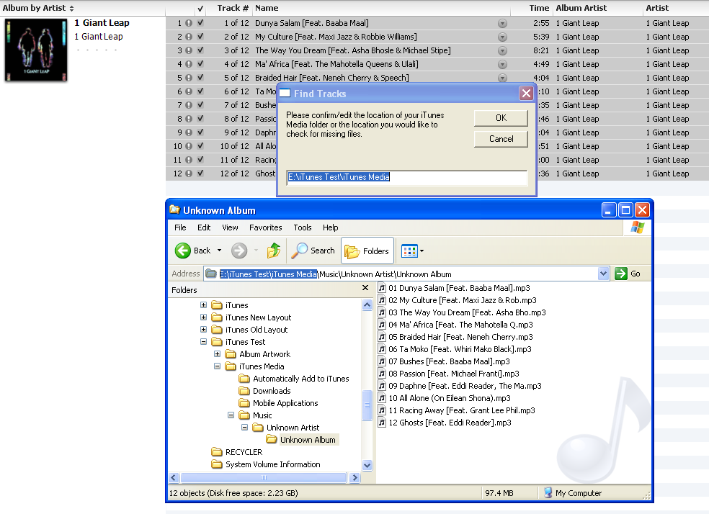
Task: Open the Views icon in Explorer toolbar
Action: click(x=409, y=251)
